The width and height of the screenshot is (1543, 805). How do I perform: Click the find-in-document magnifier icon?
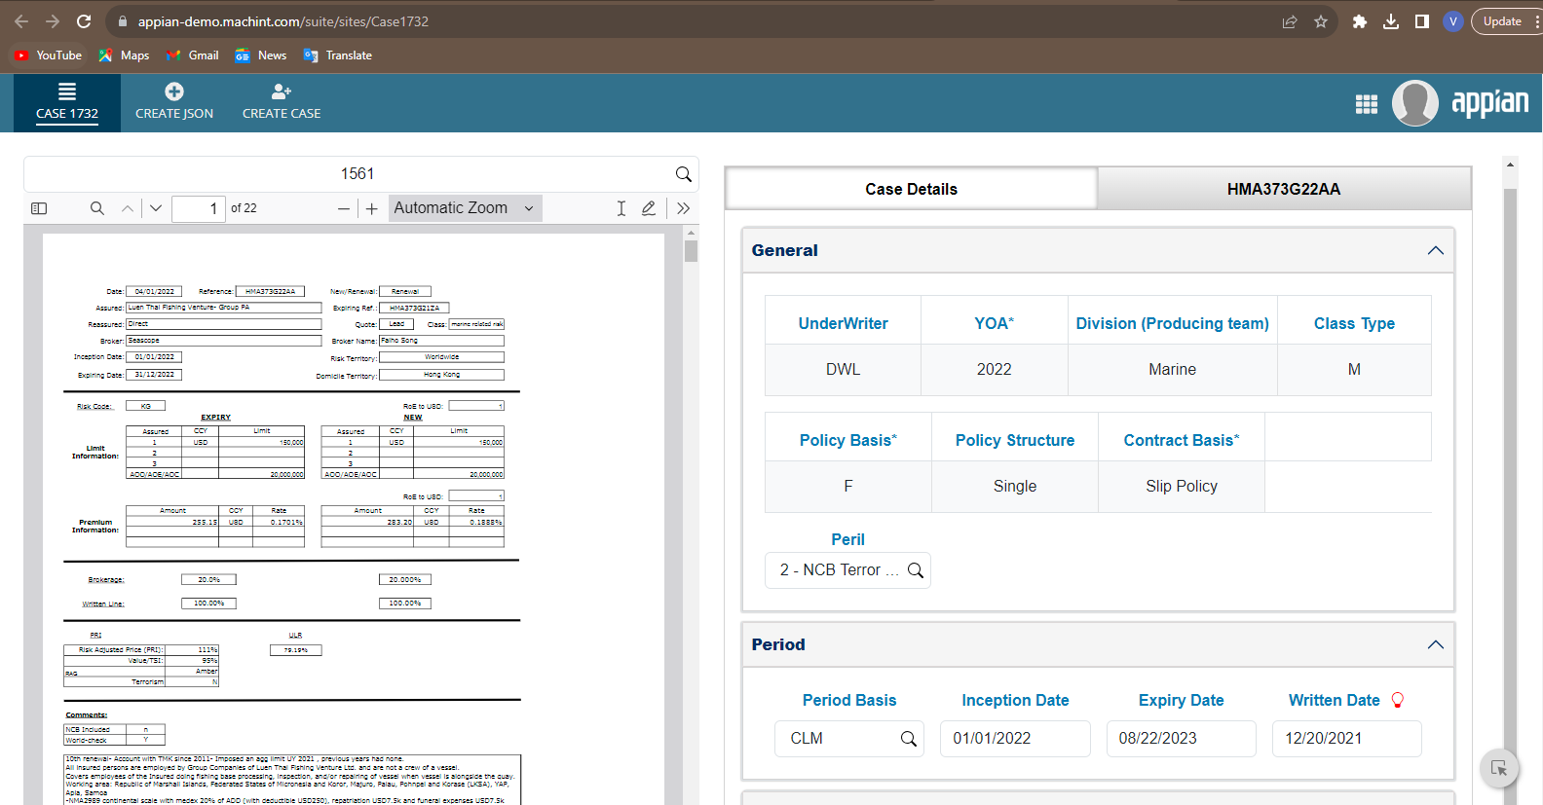coord(97,208)
